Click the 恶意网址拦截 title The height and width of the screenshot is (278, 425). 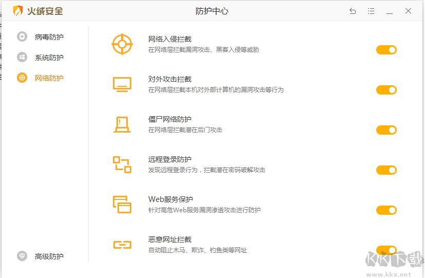click(x=170, y=239)
